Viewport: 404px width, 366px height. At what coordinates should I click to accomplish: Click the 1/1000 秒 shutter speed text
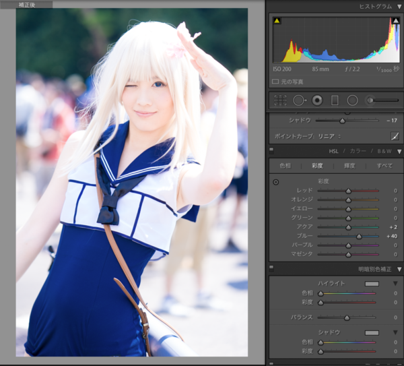tap(388, 69)
